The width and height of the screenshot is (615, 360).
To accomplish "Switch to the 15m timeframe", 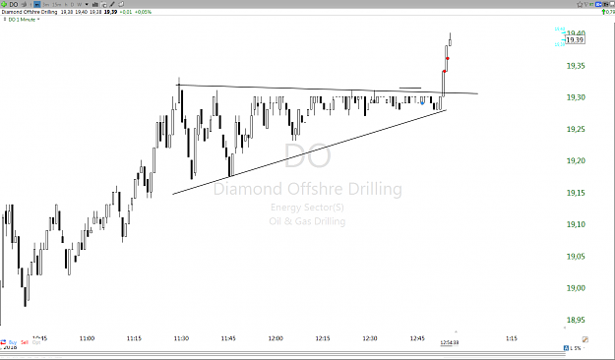I will tap(56, 4).
